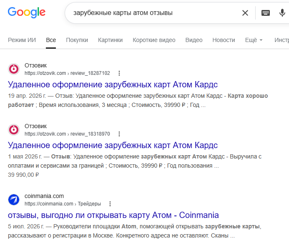This screenshot has width=289, height=245.
Task: Open more options for coinmania result
Action: click(110, 204)
